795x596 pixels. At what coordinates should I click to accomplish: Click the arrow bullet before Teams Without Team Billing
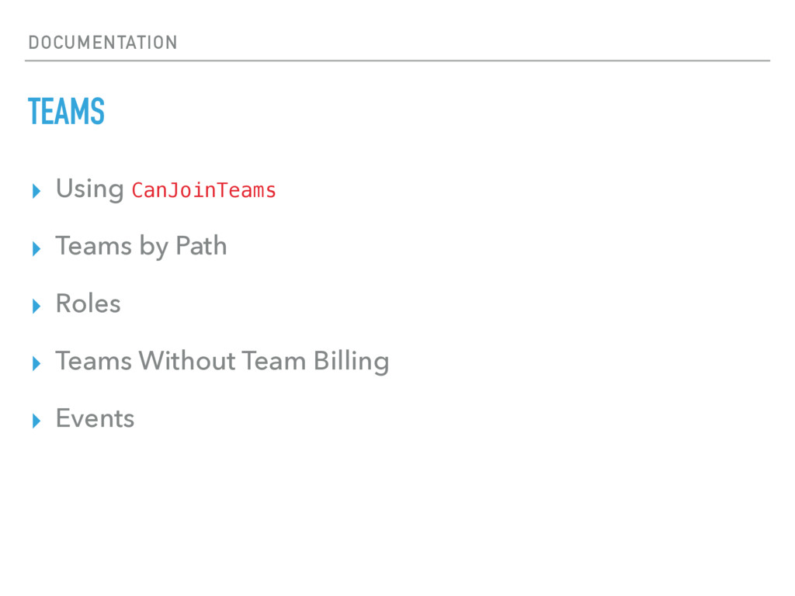click(x=36, y=363)
